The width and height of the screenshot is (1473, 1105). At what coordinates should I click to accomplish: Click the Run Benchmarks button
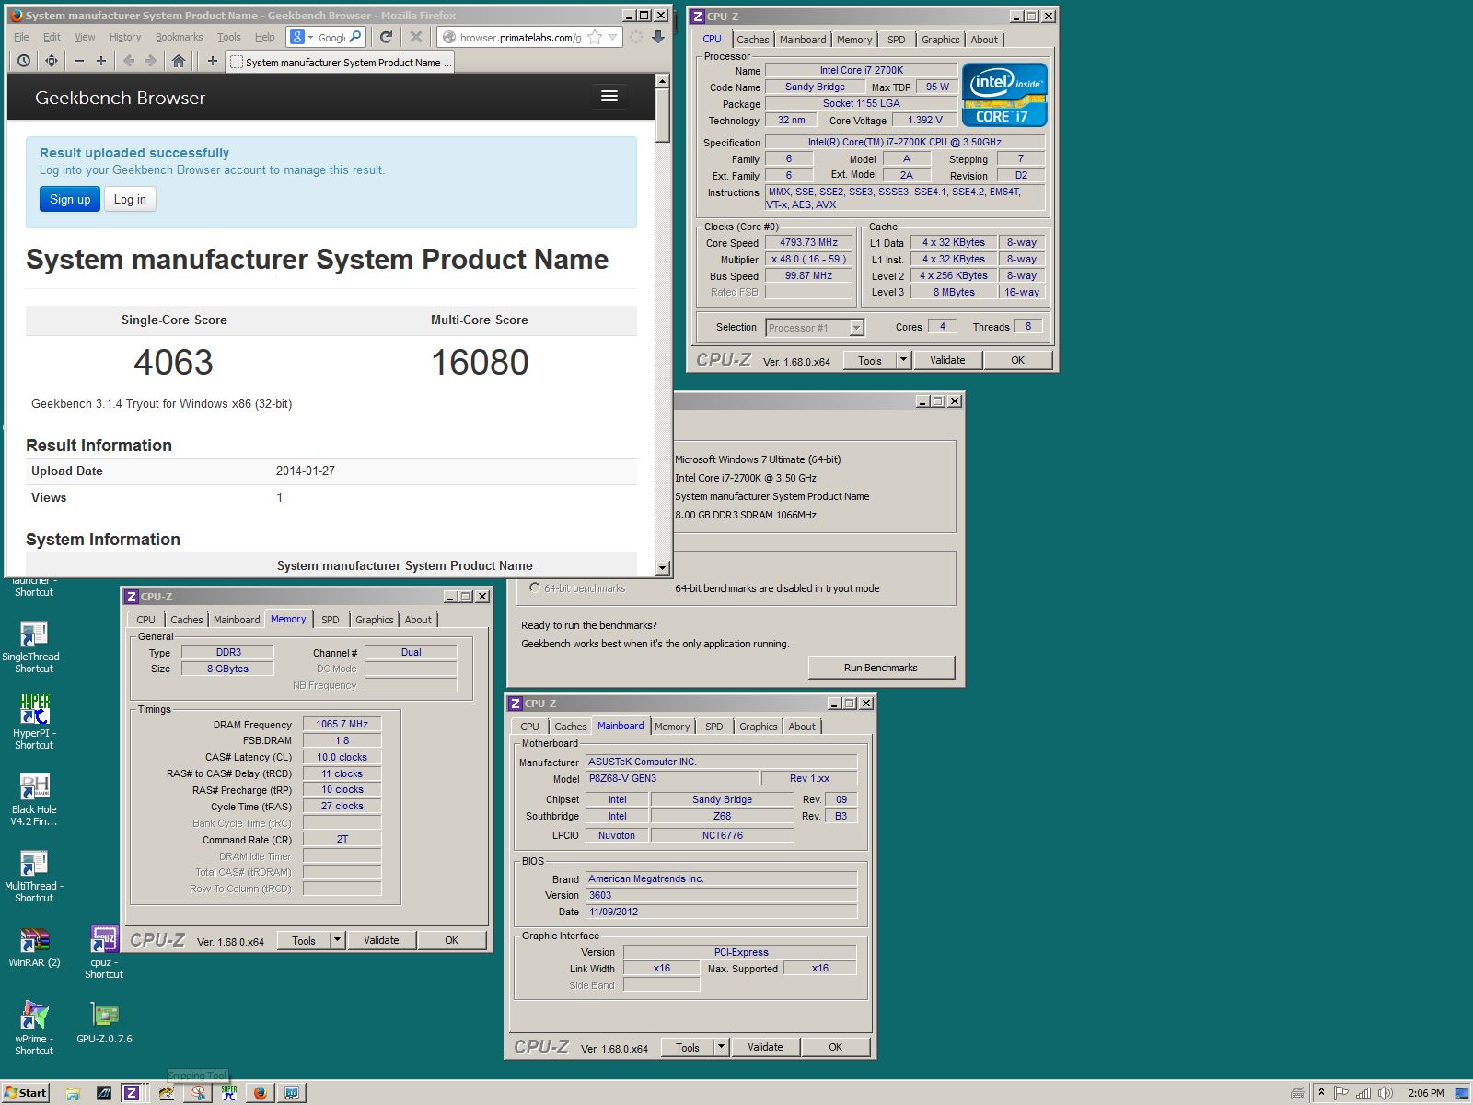(x=881, y=668)
